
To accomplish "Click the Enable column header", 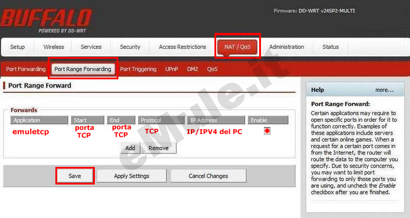I will pyautogui.click(x=268, y=120).
